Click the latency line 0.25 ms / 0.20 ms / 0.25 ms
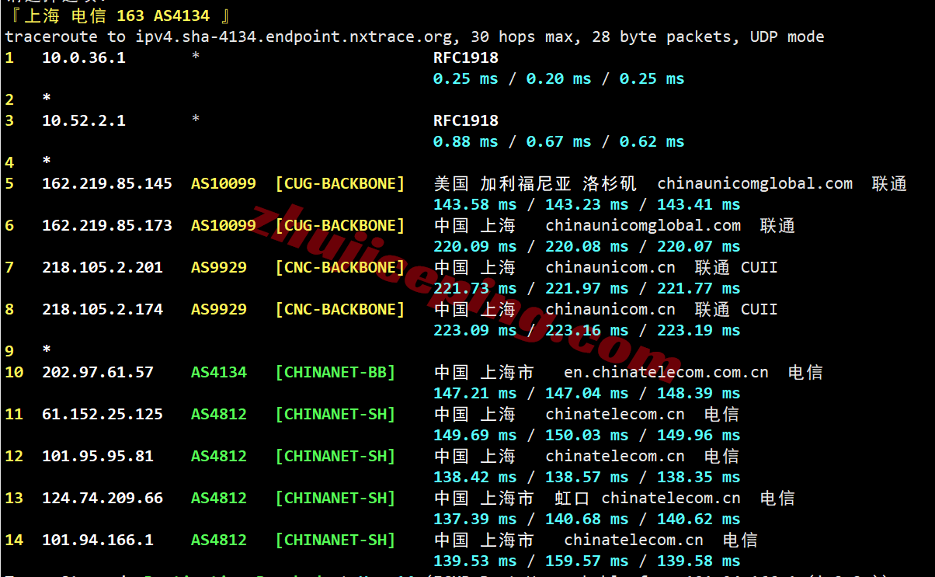The width and height of the screenshot is (935, 577). pos(559,78)
